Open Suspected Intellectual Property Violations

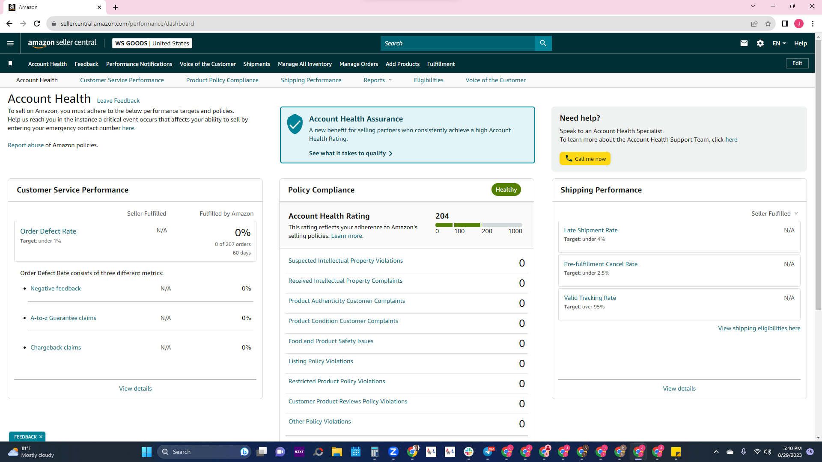click(345, 261)
